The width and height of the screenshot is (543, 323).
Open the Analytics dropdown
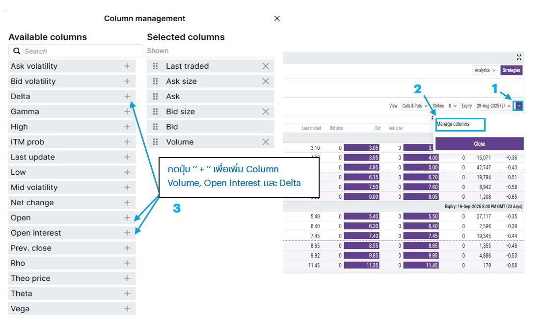click(x=485, y=70)
